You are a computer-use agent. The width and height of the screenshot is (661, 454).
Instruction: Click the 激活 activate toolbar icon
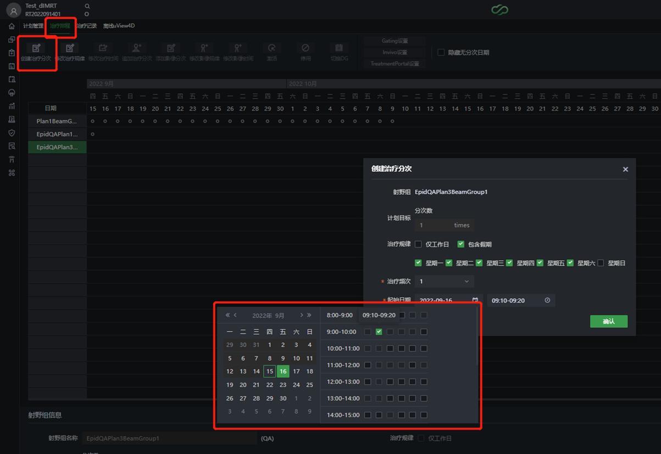(271, 48)
